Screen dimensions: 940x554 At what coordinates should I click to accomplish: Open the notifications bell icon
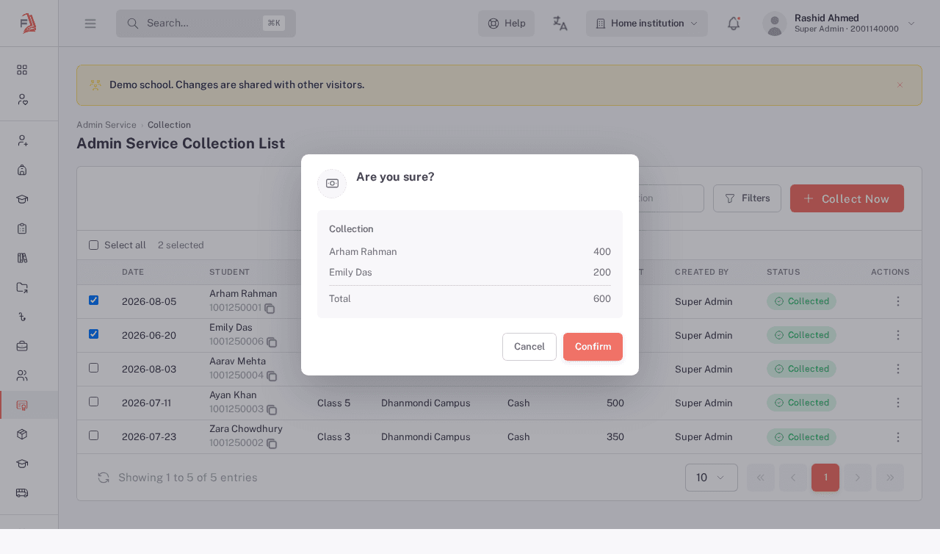734,24
